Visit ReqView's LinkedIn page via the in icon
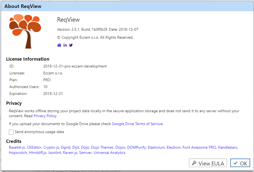The height and width of the screenshot is (172, 254). (65, 45)
